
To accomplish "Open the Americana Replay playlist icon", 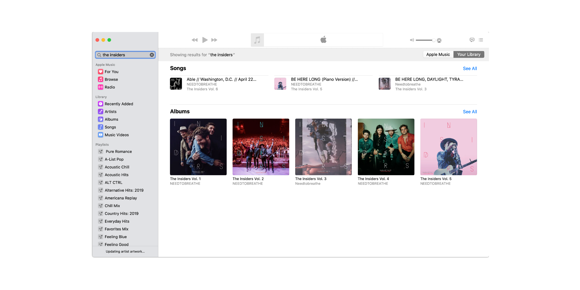I will 101,198.
